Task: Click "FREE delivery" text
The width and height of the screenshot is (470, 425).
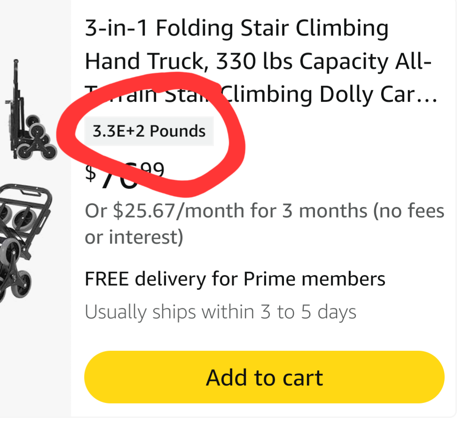Action: 145,279
